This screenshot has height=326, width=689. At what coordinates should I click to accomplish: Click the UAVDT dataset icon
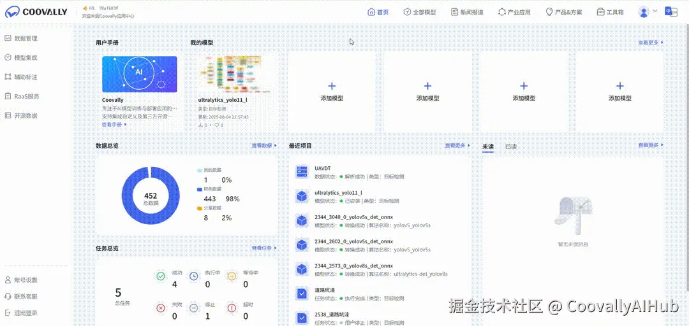tap(301, 172)
